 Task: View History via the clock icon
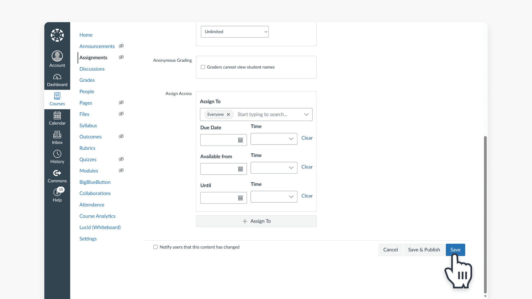click(x=57, y=156)
